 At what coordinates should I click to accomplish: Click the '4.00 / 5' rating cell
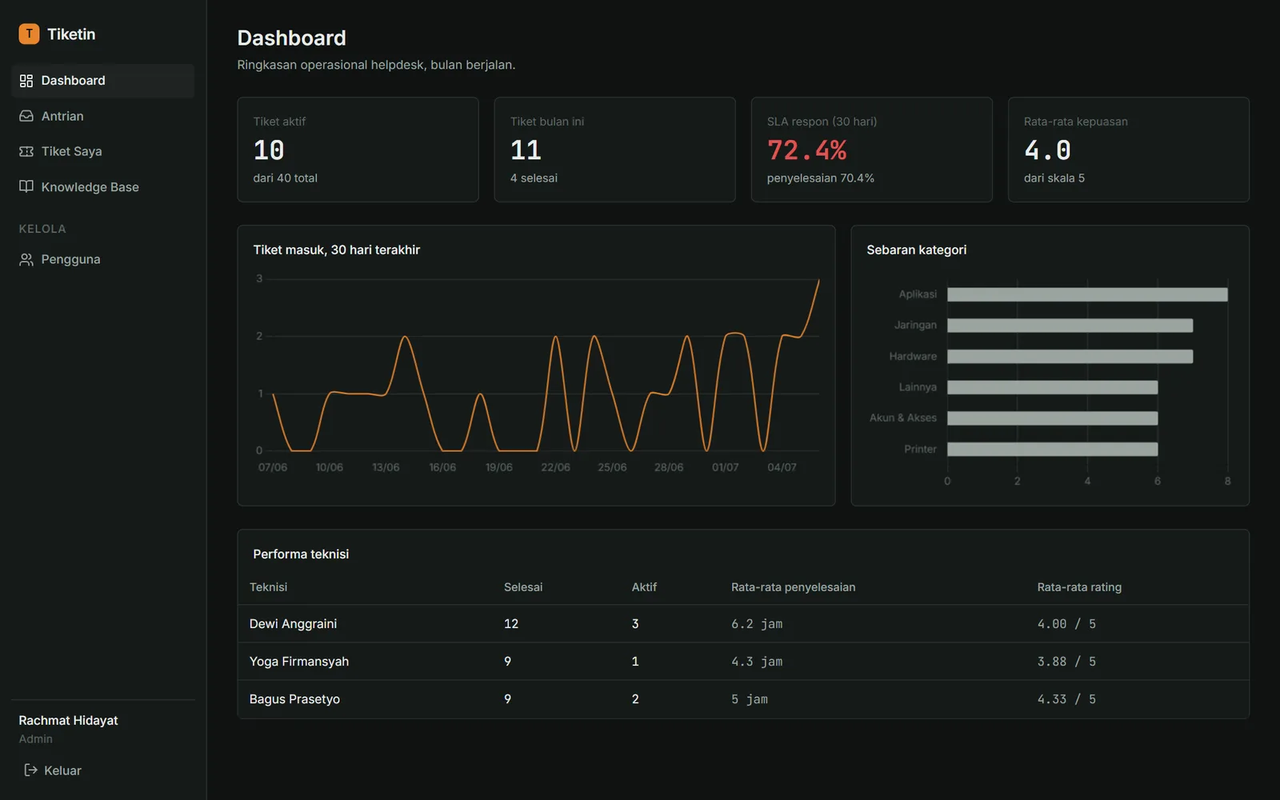pos(1066,624)
